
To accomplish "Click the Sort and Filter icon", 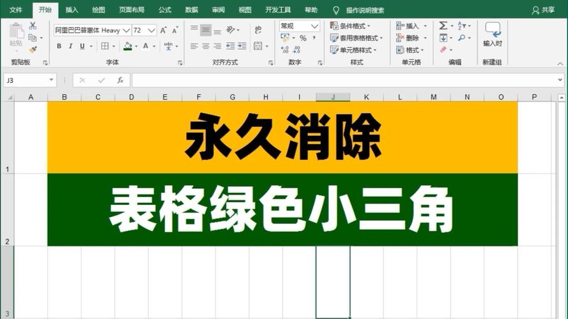I will (x=462, y=26).
